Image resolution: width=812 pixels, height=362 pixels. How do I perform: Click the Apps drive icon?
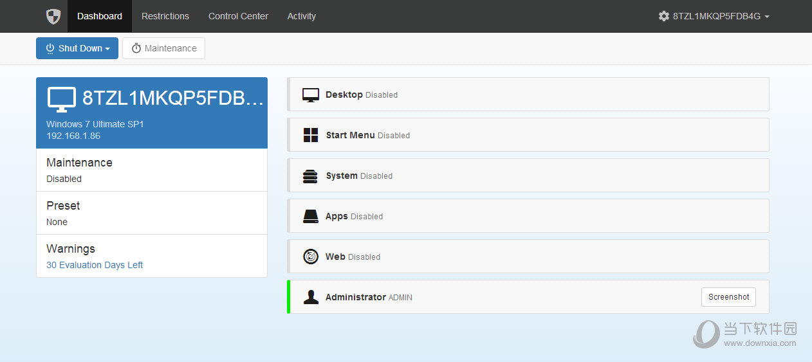pos(311,216)
